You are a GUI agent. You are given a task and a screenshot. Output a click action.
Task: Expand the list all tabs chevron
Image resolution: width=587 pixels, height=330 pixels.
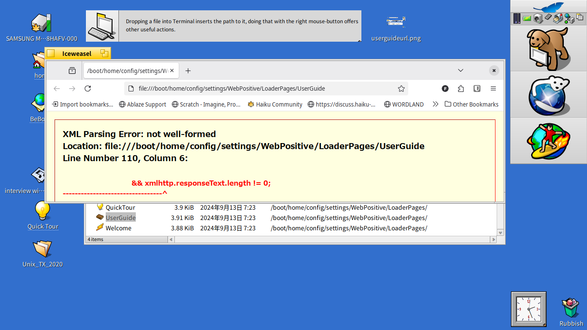(x=460, y=70)
